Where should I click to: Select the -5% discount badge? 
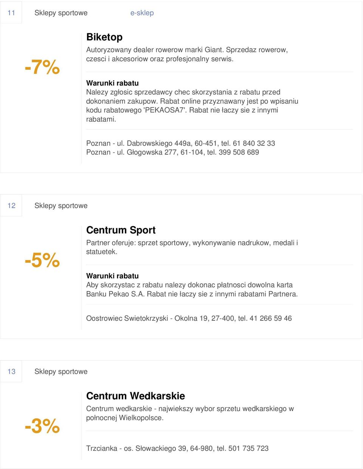coord(42,260)
